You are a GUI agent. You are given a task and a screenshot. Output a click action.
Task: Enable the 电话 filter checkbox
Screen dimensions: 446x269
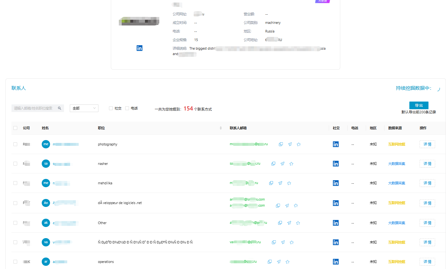point(127,108)
